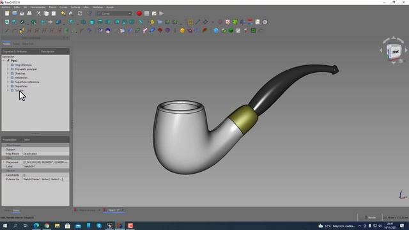Image resolution: width=409 pixels, height=230 pixels.
Task: Open the Herramientas menu
Action: click(38, 7)
